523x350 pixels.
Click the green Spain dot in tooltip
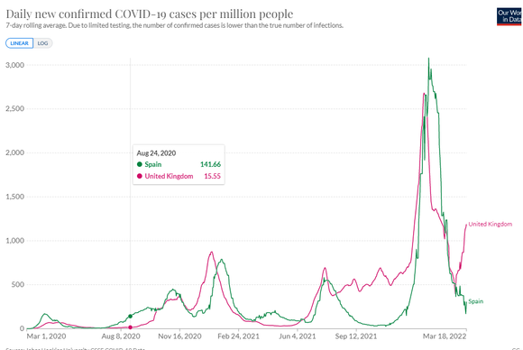pyautogui.click(x=140, y=164)
